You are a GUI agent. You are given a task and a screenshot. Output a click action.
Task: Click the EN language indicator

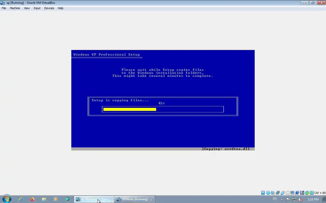(275, 199)
